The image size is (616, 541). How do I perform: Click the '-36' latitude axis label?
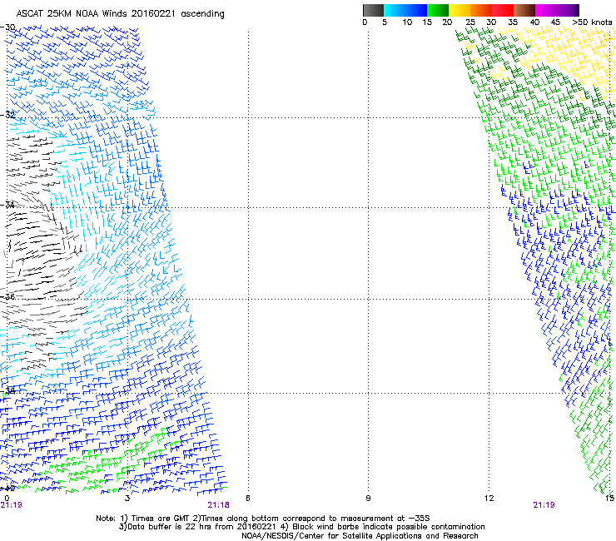click(x=7, y=296)
